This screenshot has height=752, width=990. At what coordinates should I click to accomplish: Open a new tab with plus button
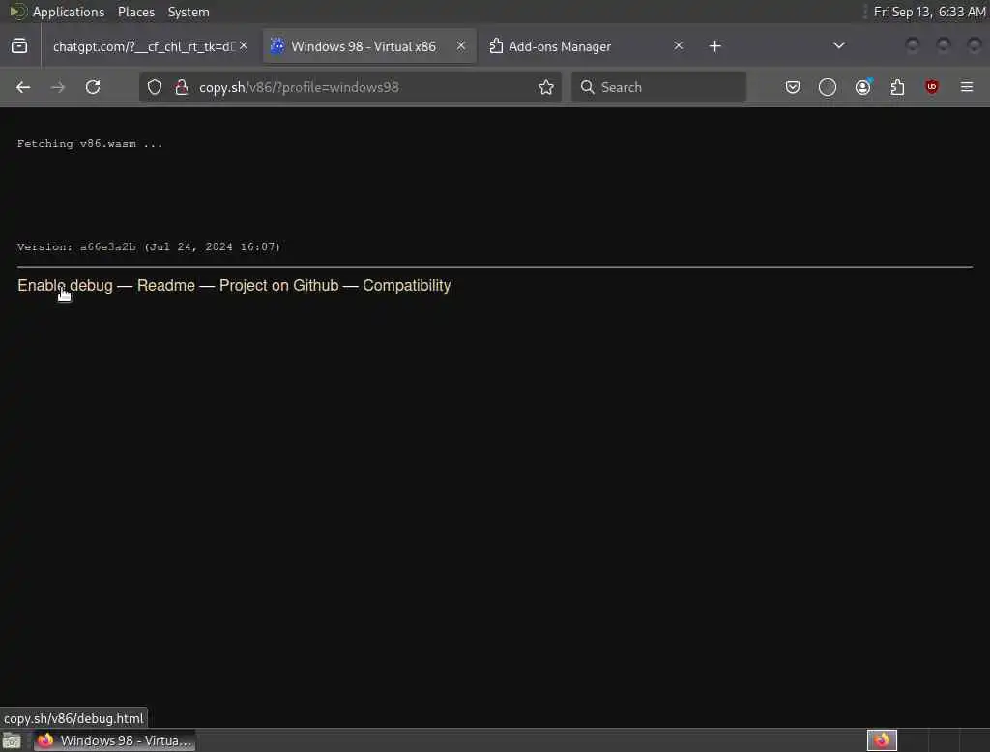pos(714,46)
